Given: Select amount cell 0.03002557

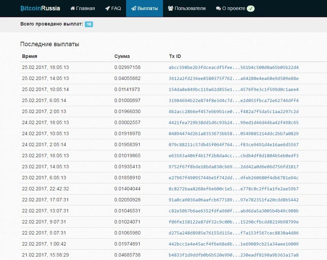Looking at the screenshot, I should [x=127, y=123].
